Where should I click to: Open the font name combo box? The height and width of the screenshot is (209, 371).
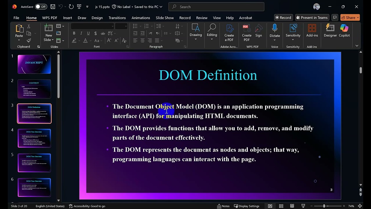pyautogui.click(x=92, y=26)
